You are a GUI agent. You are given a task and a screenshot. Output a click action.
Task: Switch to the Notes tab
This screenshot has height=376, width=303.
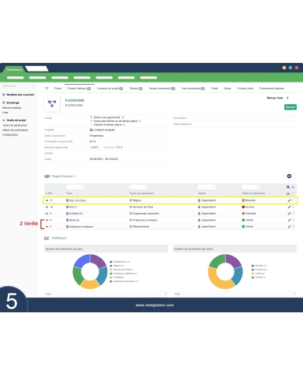(227, 89)
